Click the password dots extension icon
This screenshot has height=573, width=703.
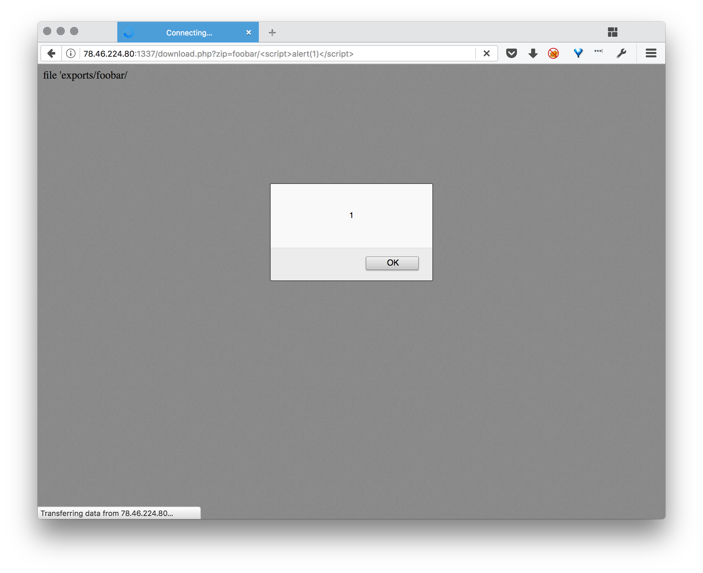pyautogui.click(x=598, y=51)
